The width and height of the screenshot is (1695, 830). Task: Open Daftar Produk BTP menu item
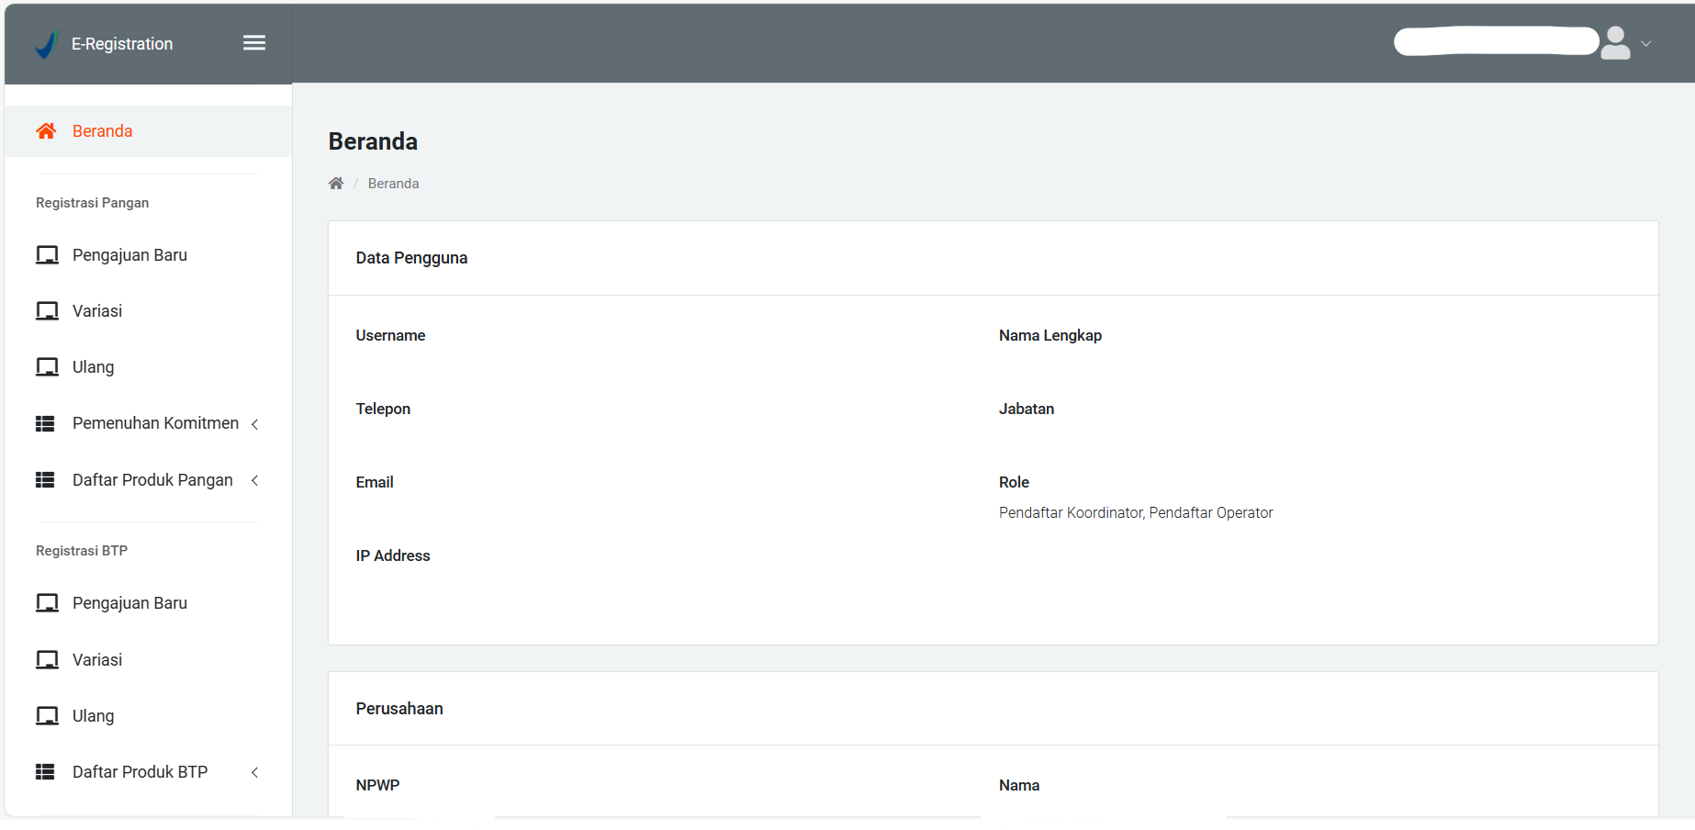coord(140,772)
